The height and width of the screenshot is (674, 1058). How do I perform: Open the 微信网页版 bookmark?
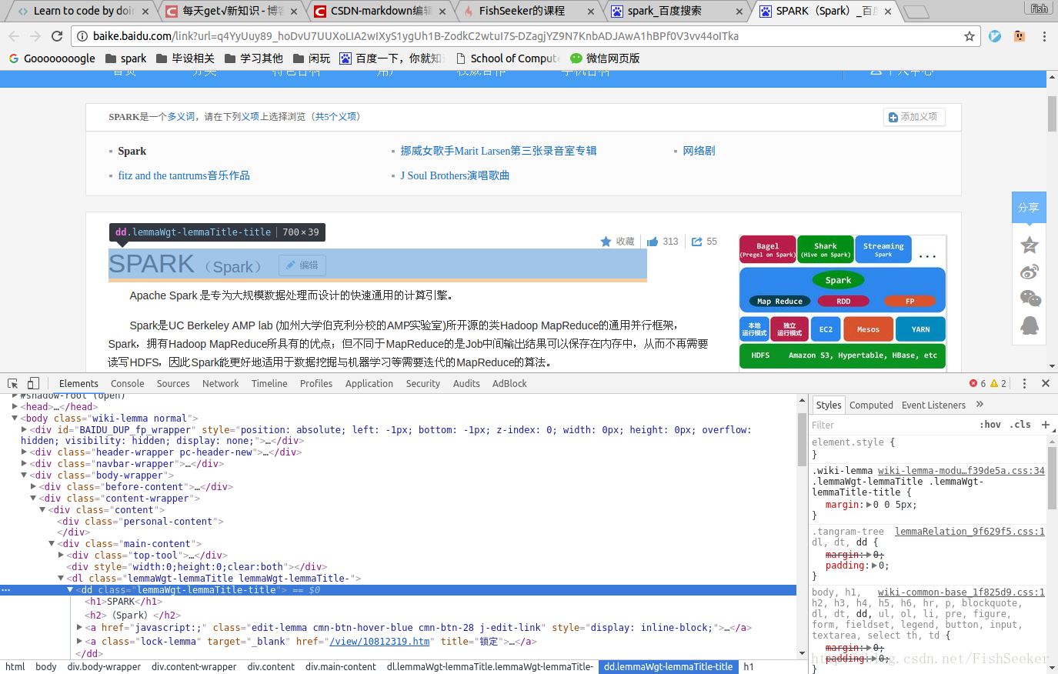tap(605, 58)
